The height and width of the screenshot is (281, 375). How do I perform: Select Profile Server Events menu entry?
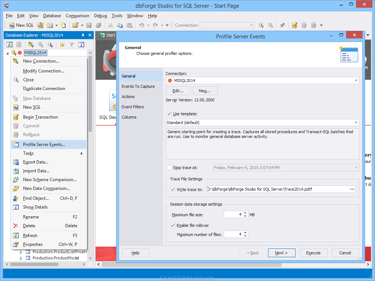(x=49, y=144)
